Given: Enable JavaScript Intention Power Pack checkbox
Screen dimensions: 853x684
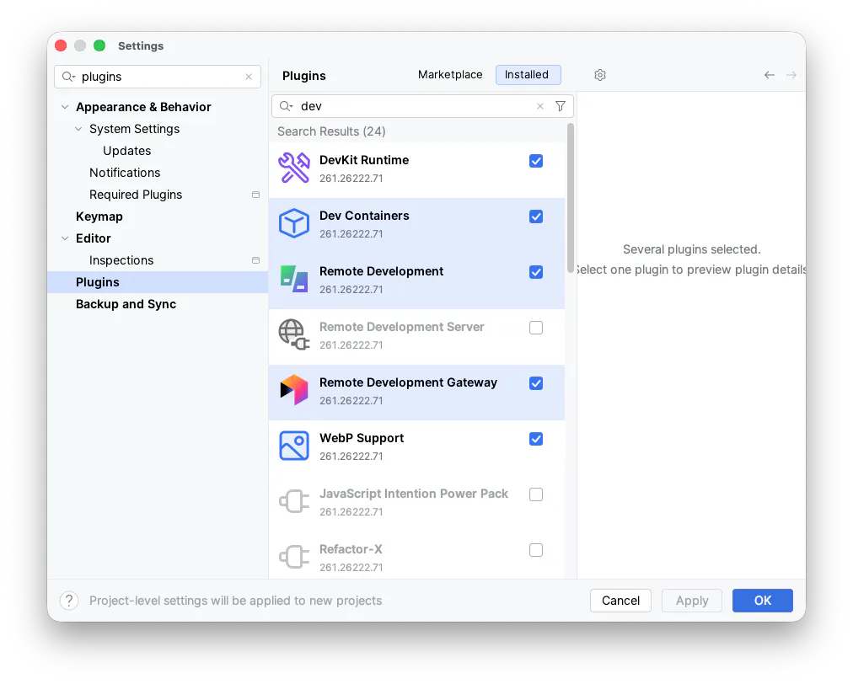Looking at the screenshot, I should click(x=536, y=494).
